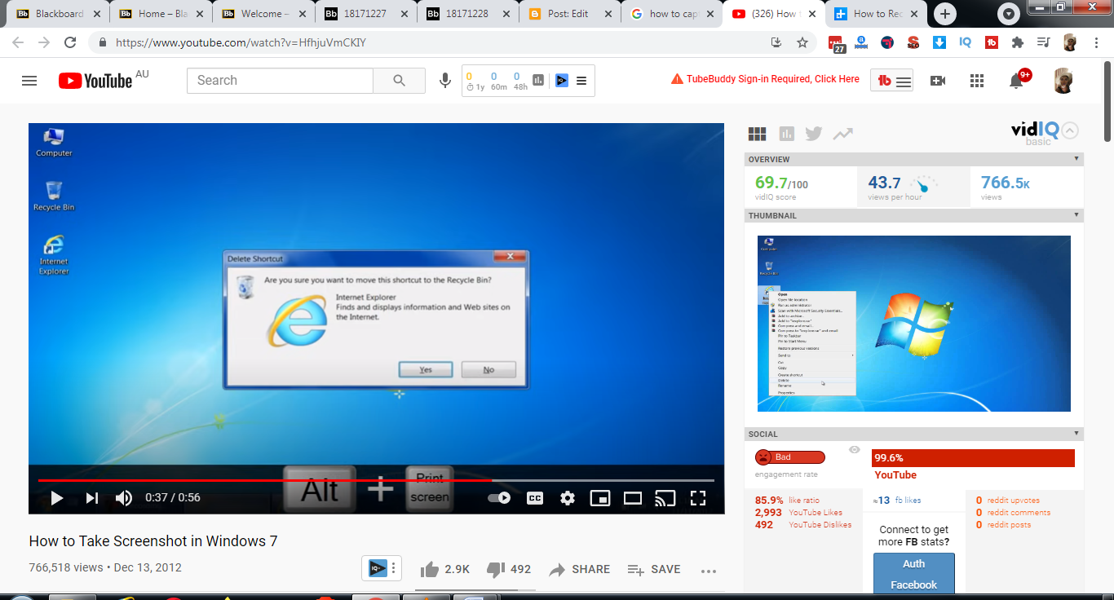Open more actions three-dot menu under video
The image size is (1114, 600).
click(x=709, y=571)
